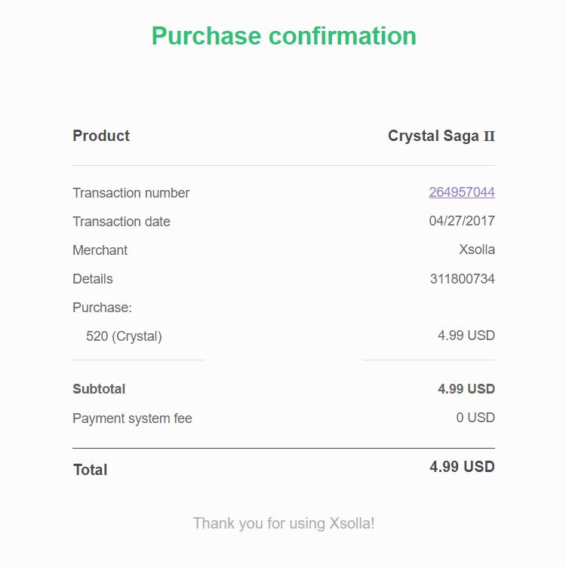
Task: Click the Details label
Action: tap(93, 279)
